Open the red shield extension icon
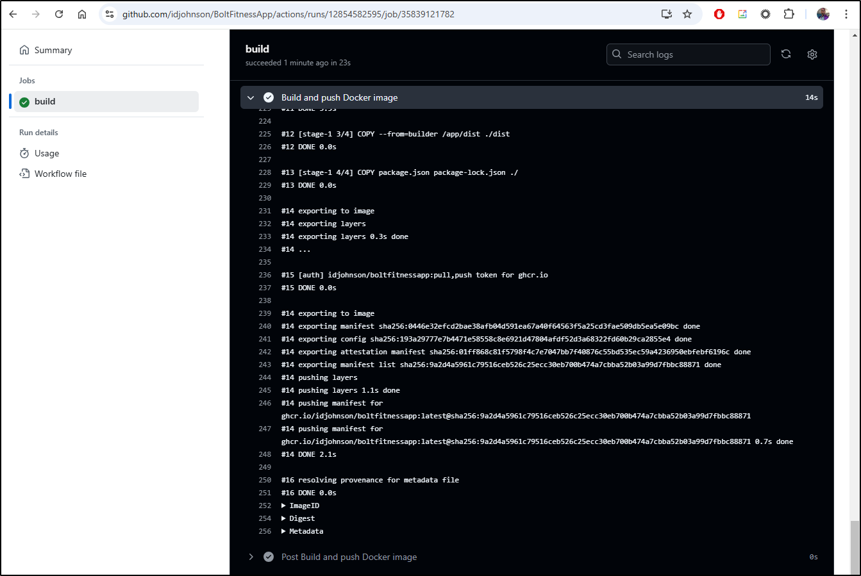The width and height of the screenshot is (861, 576). (719, 14)
